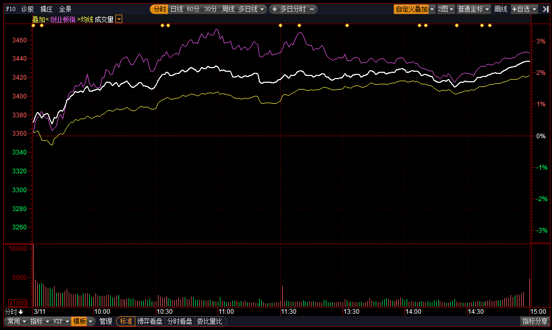
Task: Click the diamond marker just after 10:30
Action: click(168, 26)
